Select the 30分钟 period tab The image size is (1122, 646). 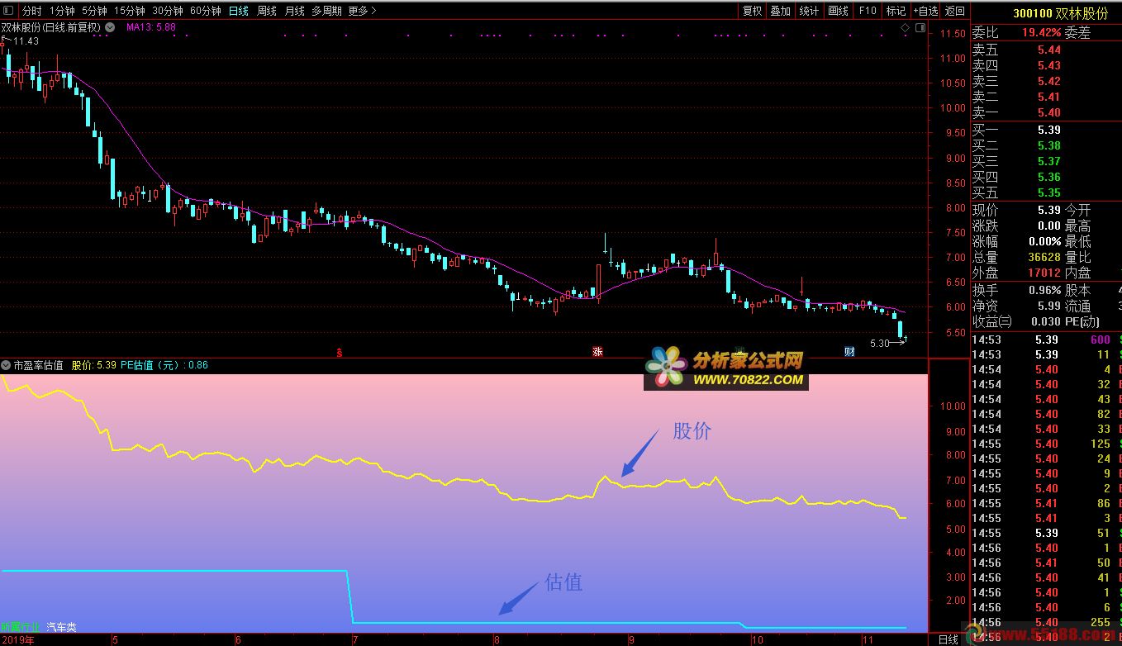168,11
